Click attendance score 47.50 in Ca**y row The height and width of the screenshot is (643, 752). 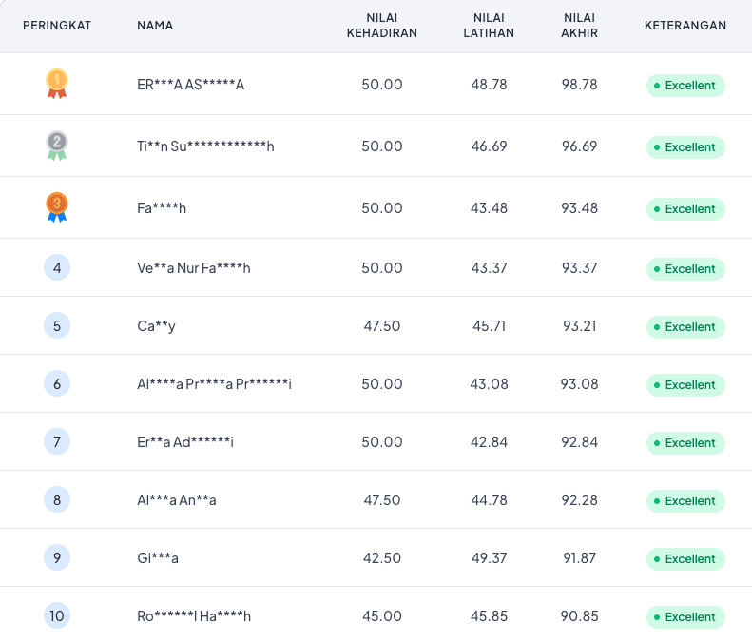click(x=382, y=326)
